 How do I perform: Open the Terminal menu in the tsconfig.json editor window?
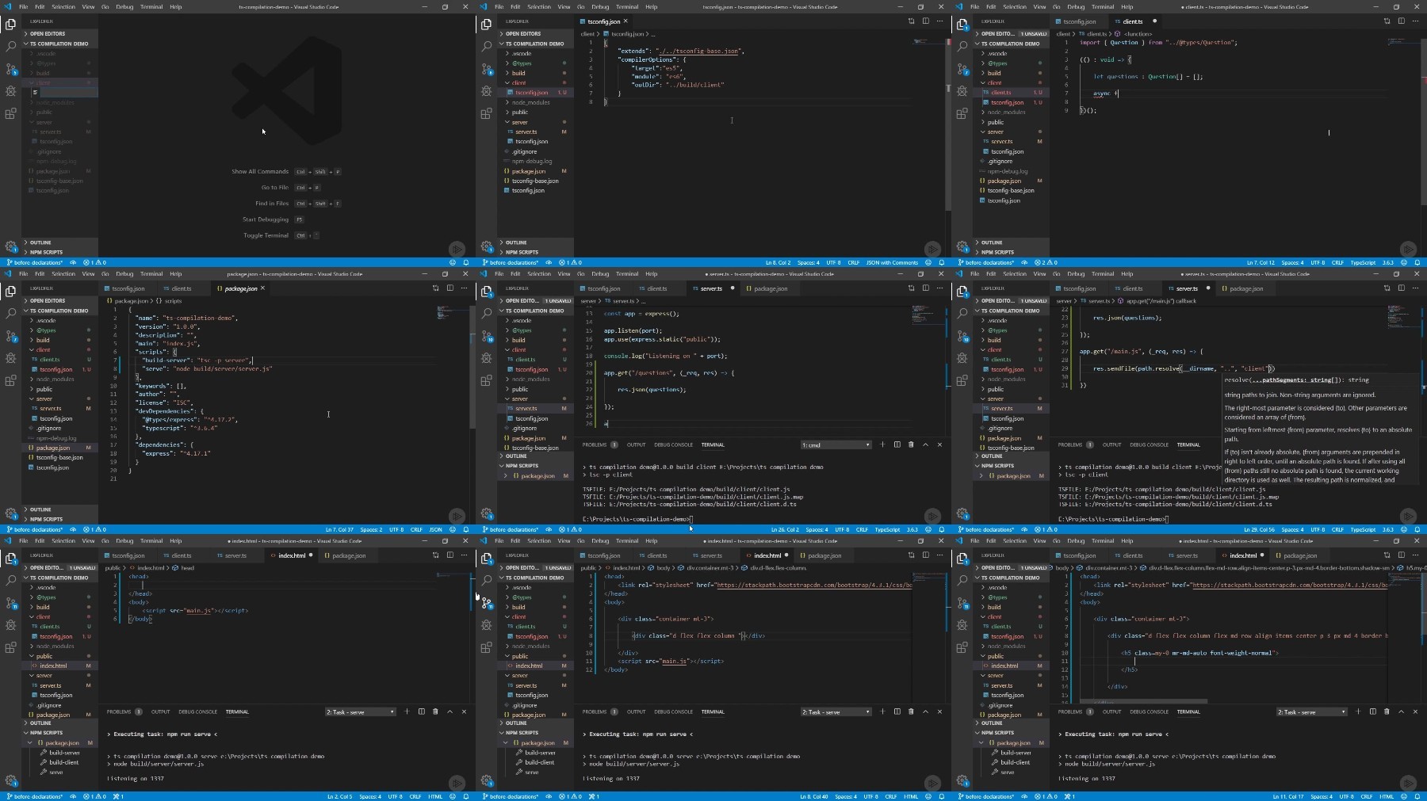point(627,6)
